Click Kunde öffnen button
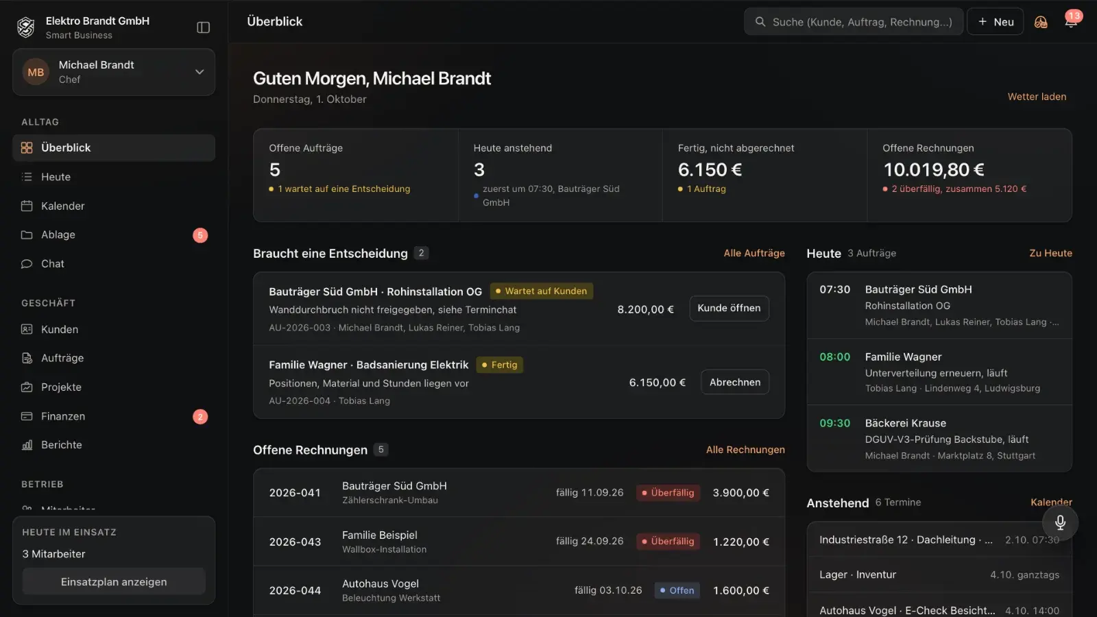This screenshot has width=1097, height=617. pyautogui.click(x=729, y=308)
